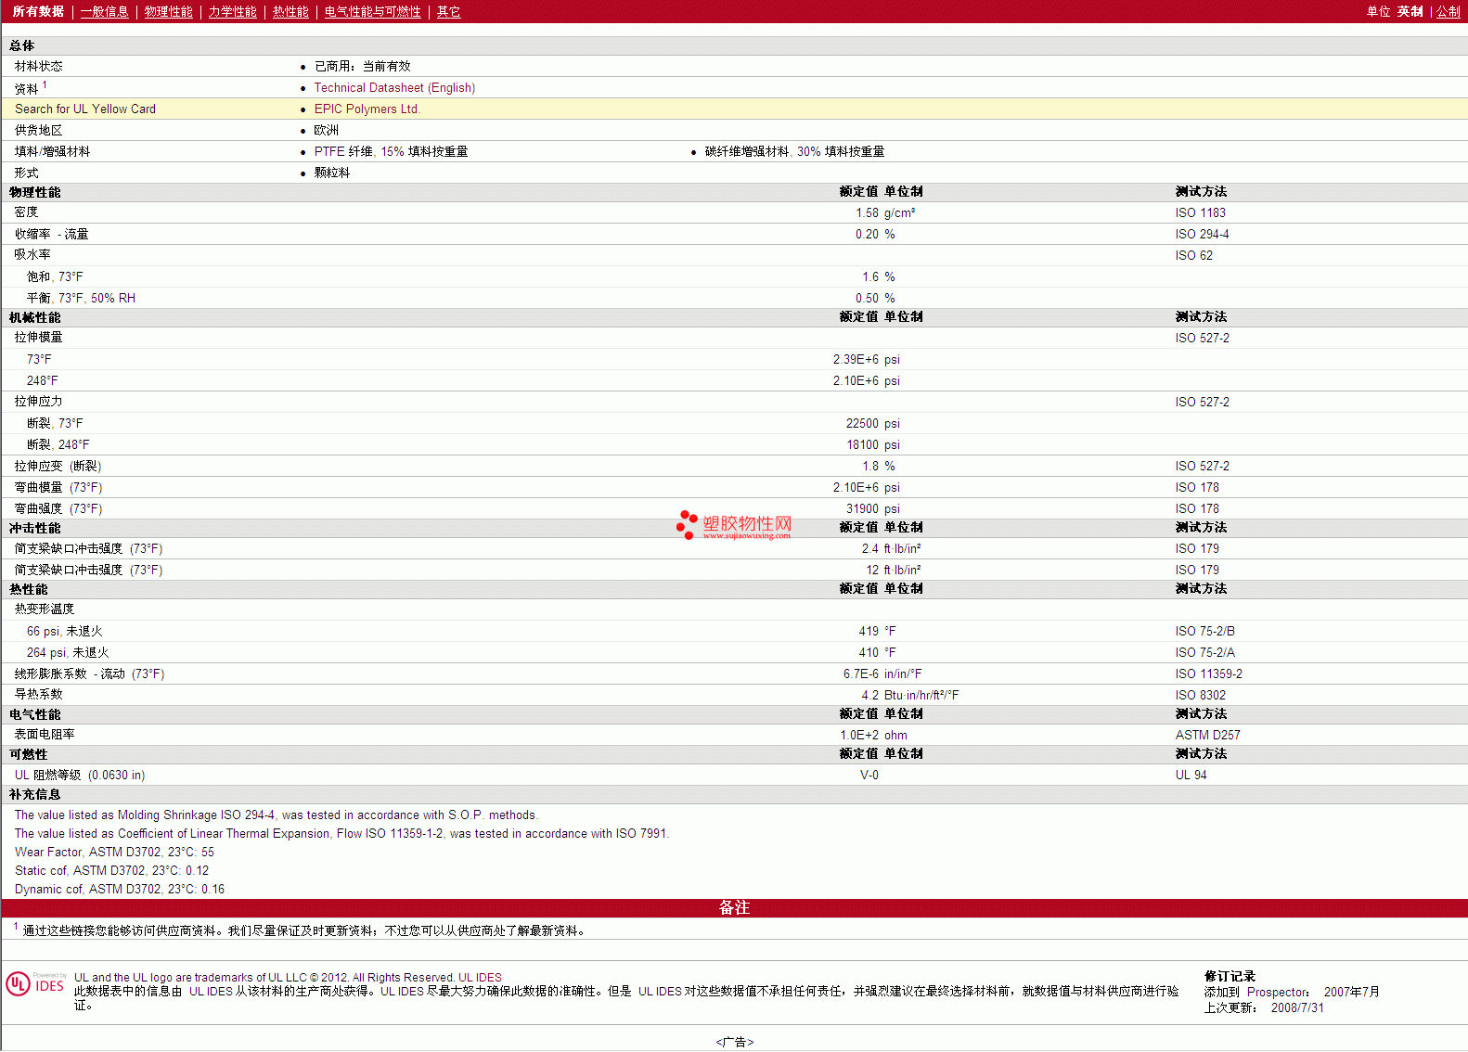This screenshot has width=1468, height=1052.
Task: Select the 力学性能 tab
Action: pyautogui.click(x=232, y=11)
